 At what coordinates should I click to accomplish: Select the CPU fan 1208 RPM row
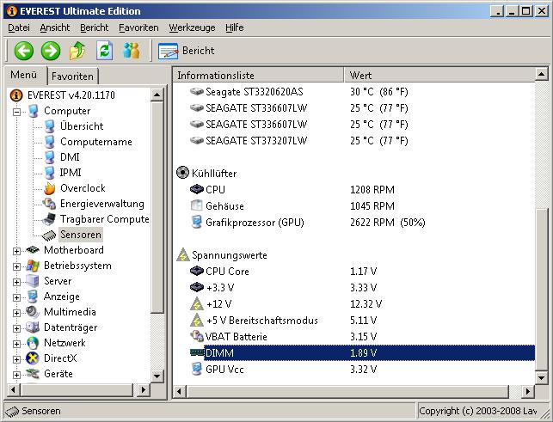(353, 190)
